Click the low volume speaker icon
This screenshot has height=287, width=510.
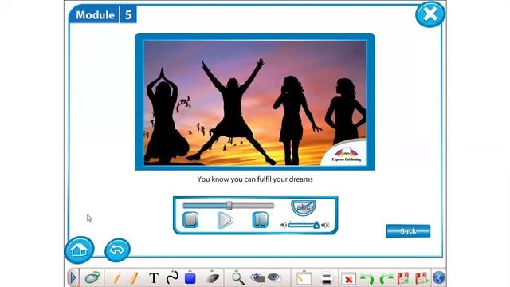point(284,225)
